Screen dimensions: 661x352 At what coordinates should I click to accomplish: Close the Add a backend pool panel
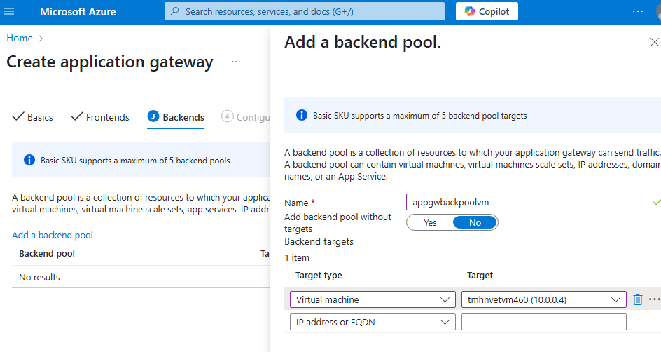point(654,43)
